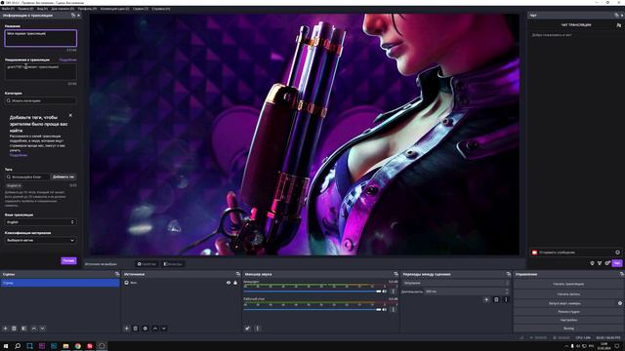Image resolution: width=625 pixels, height=351 pixels.
Task: Move scene up arrow in Scenes panel
Action: tap(34, 329)
